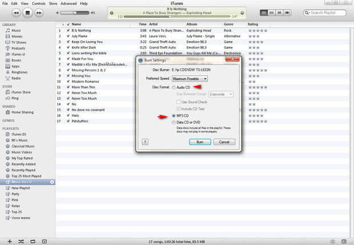Show artwork viewer button in bottom bar
The width and height of the screenshot is (354, 245).
[x=45, y=242]
